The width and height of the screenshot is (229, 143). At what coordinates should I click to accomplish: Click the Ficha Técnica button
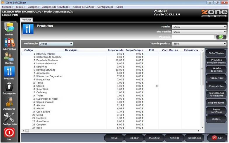(216, 53)
